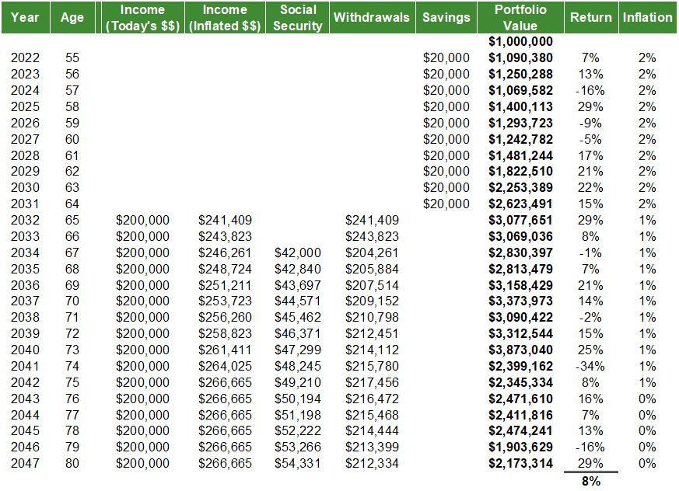Select withdrawal amount $215,468
Viewport: 679px width, 491px height.
click(372, 416)
